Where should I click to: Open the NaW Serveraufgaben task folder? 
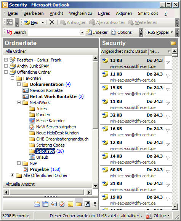click(53, 127)
